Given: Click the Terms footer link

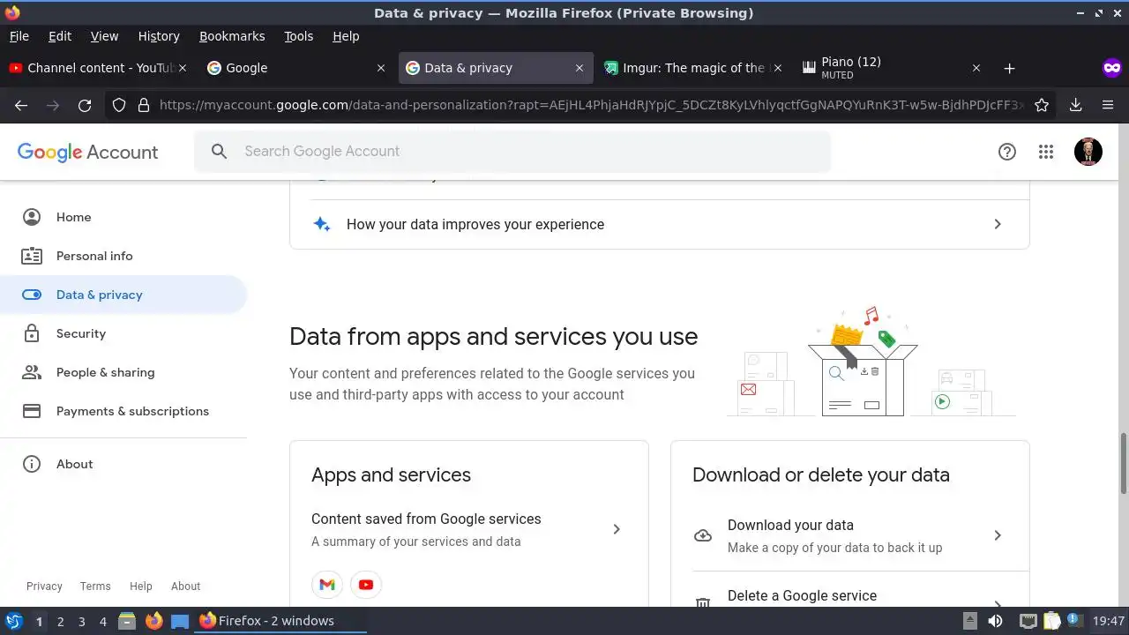Looking at the screenshot, I should click(95, 586).
